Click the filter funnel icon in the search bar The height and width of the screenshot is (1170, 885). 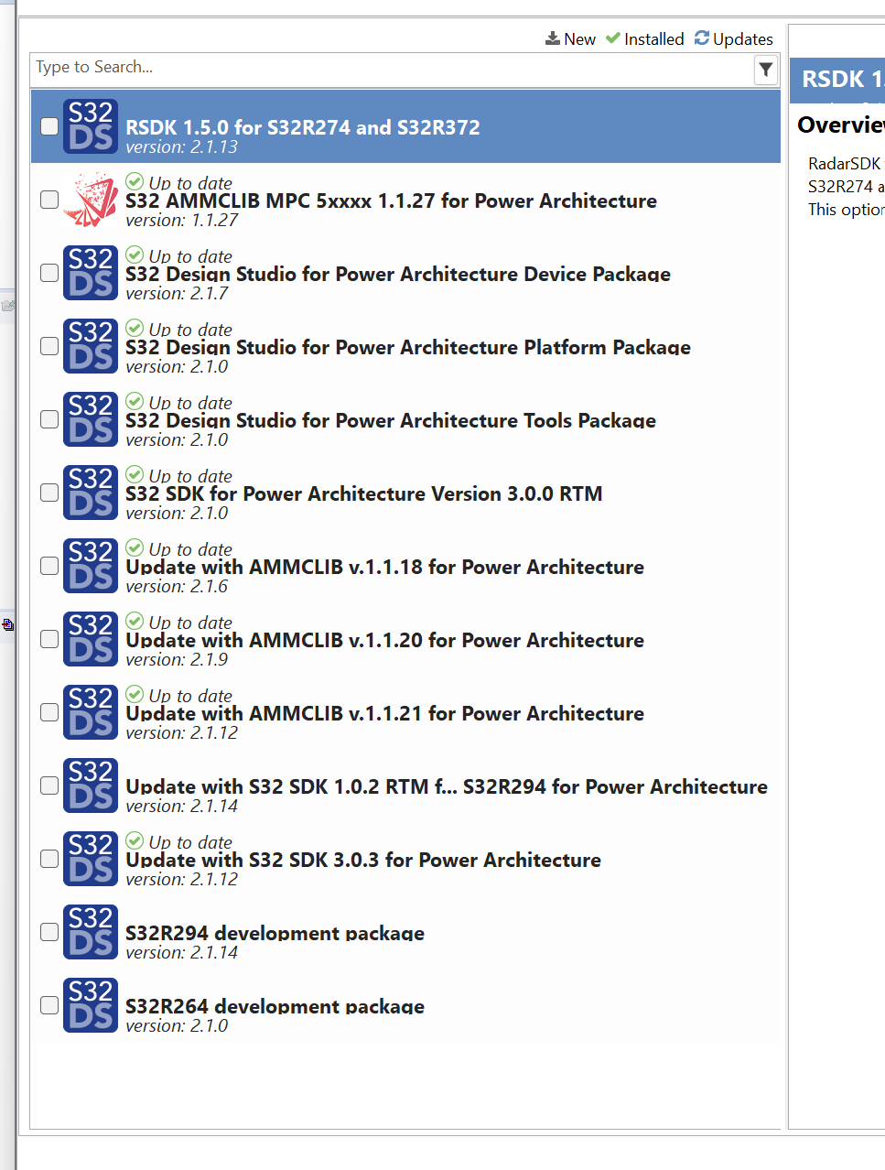tap(766, 70)
